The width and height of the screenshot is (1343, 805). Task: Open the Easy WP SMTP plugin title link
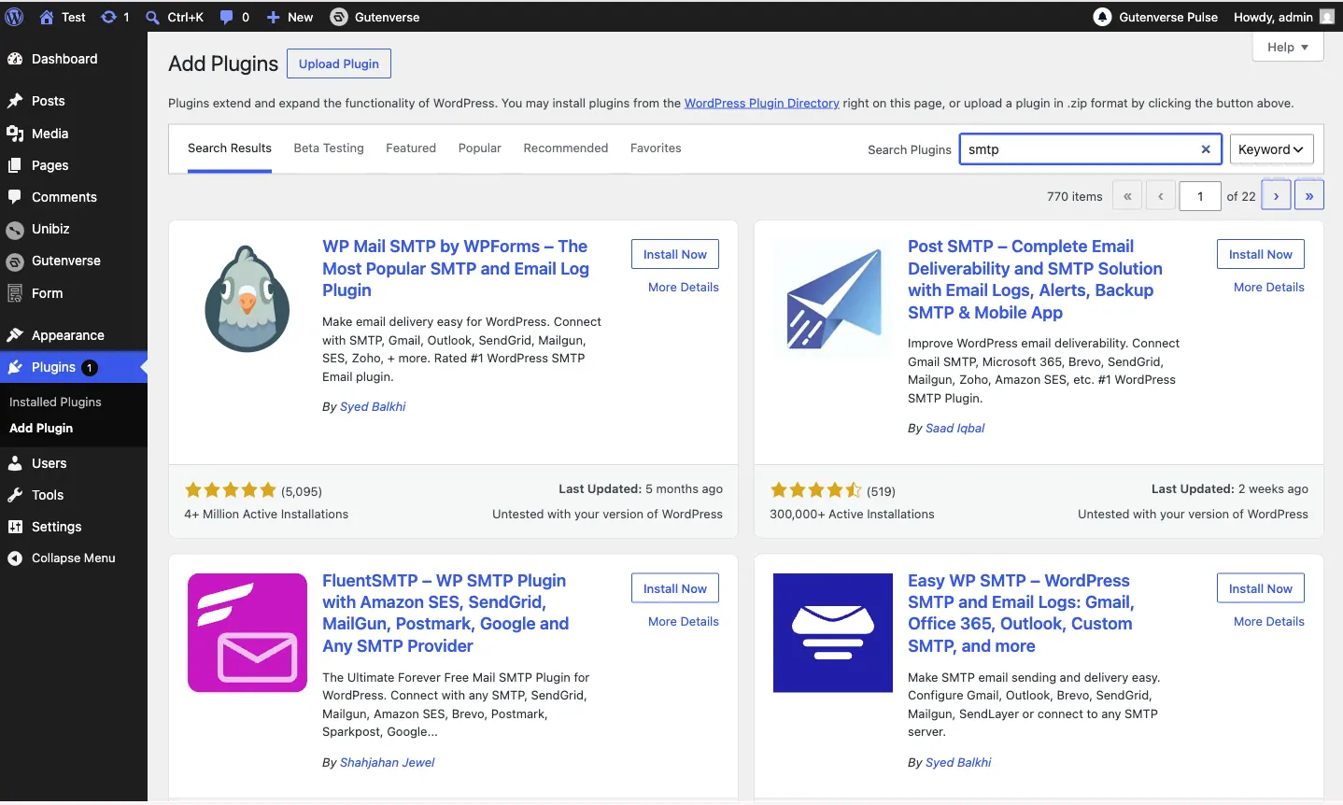(x=1021, y=614)
